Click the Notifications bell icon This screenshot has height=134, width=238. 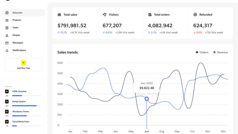pos(7,50)
